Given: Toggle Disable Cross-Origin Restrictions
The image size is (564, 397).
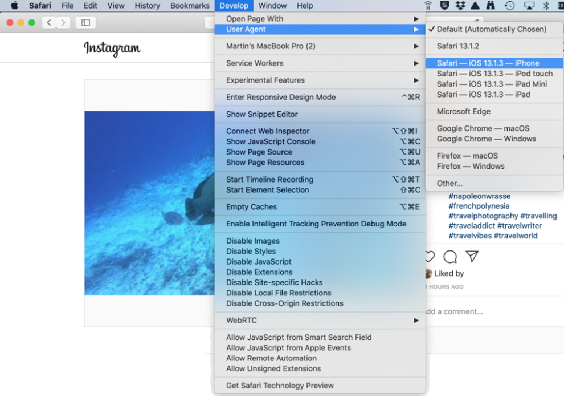Looking at the screenshot, I should pos(320,303).
